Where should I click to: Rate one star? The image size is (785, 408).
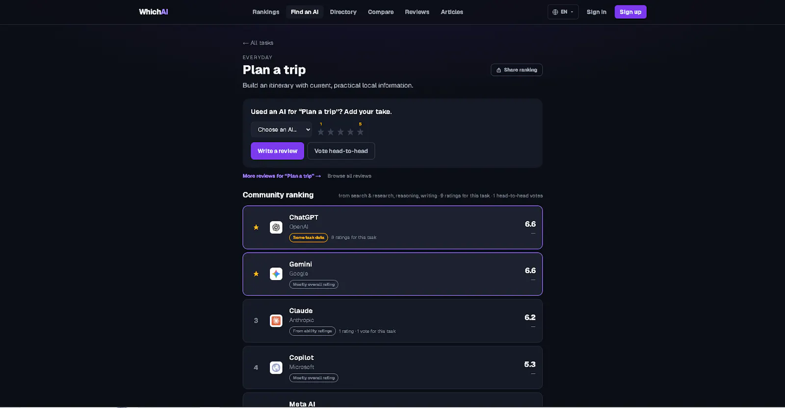pyautogui.click(x=321, y=132)
